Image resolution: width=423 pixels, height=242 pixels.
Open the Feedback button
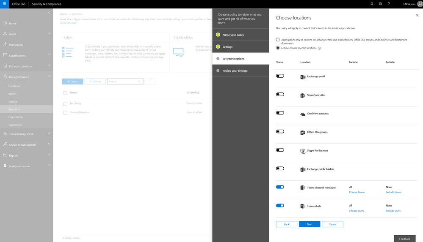405,239
